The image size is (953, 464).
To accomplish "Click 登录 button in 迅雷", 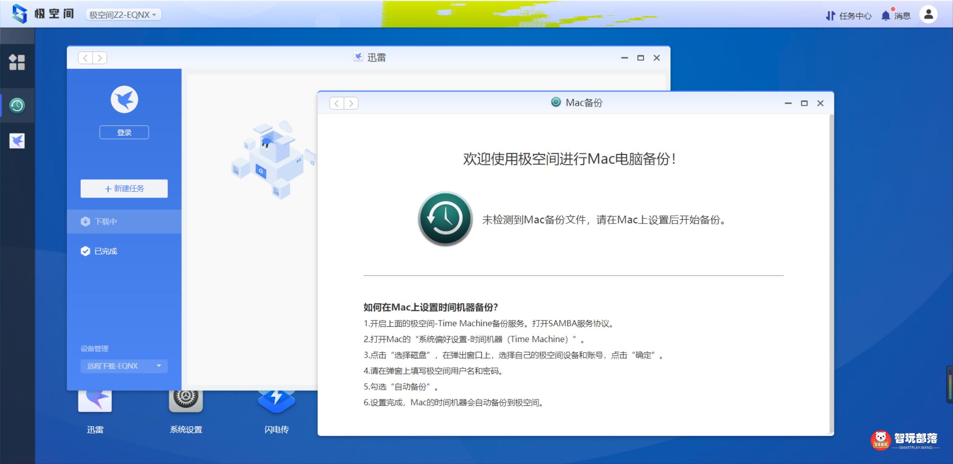I will coord(124,132).
